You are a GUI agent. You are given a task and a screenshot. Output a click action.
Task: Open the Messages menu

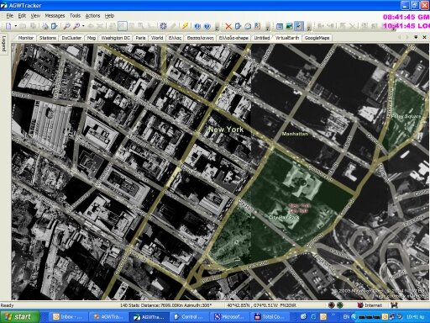click(x=55, y=16)
